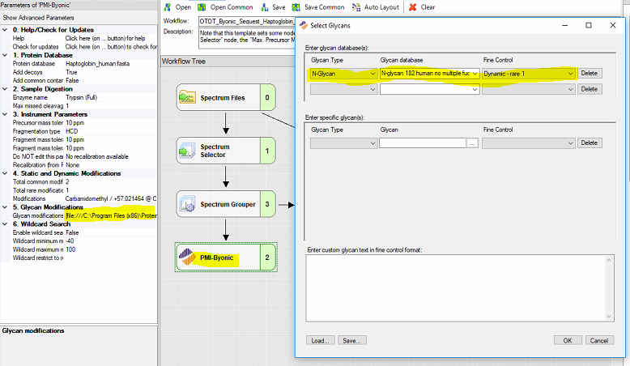The height and width of the screenshot is (366, 630).
Task: Click the Auto Layout toolbar icon
Action: click(x=356, y=7)
